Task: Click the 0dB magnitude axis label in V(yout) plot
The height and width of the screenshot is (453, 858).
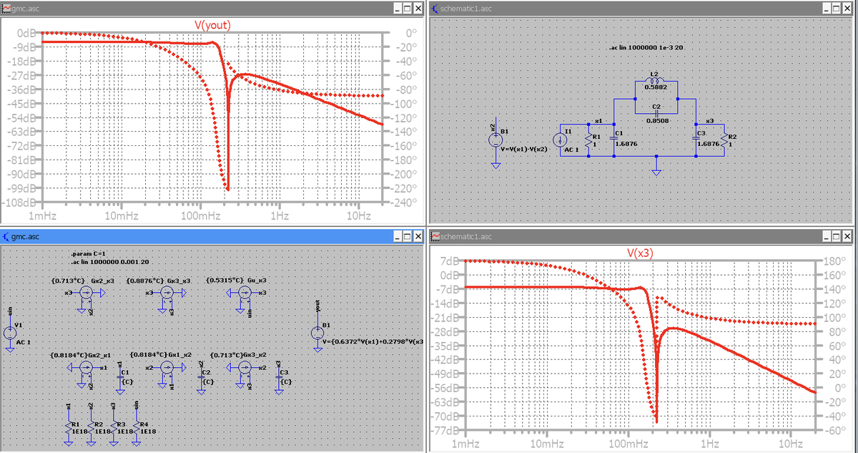Action: pyautogui.click(x=26, y=33)
